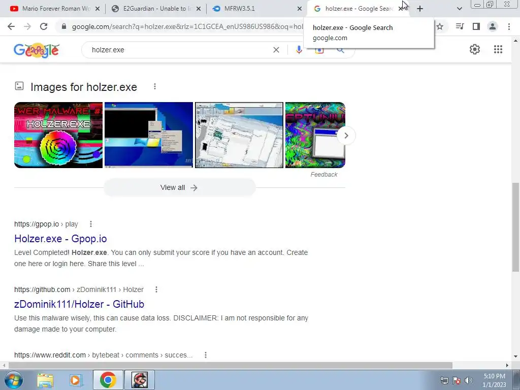This screenshot has width=520, height=390.
Task: Open the gpop.io result options menu
Action: click(x=90, y=224)
